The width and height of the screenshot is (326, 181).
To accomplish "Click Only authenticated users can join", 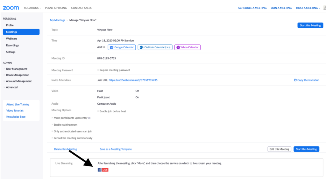I will 73,132.
